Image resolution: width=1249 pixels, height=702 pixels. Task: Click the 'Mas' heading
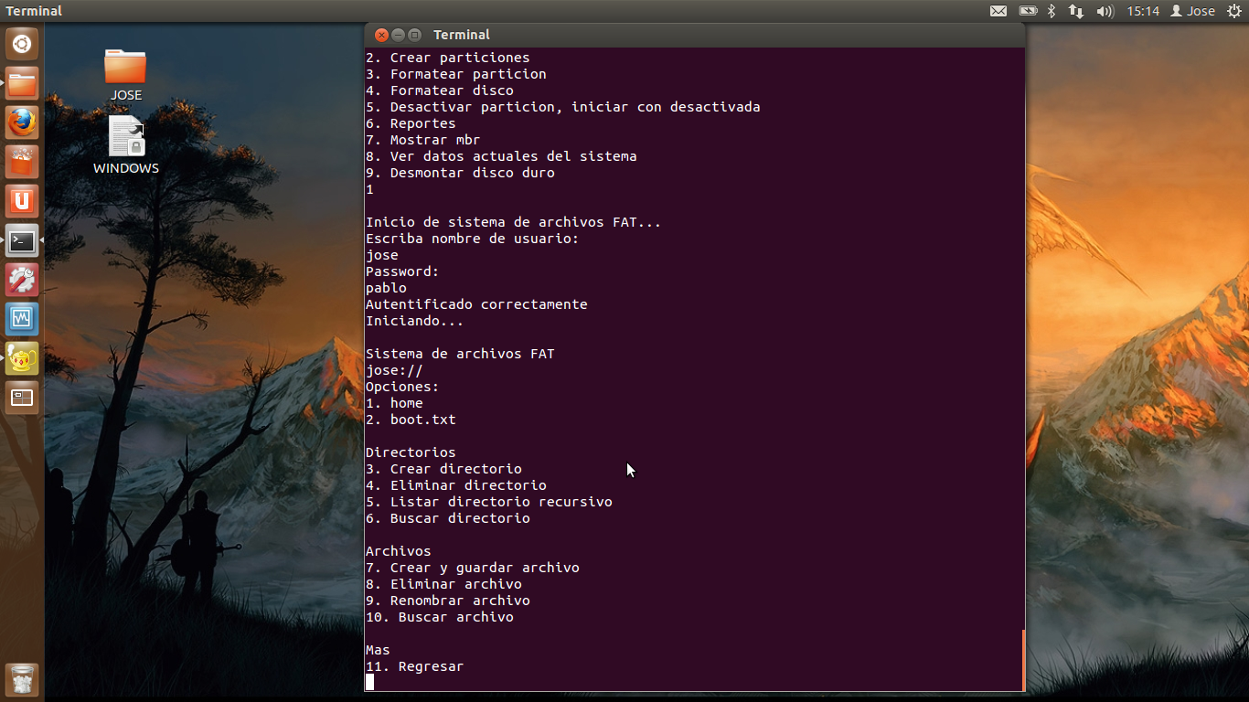[378, 650]
